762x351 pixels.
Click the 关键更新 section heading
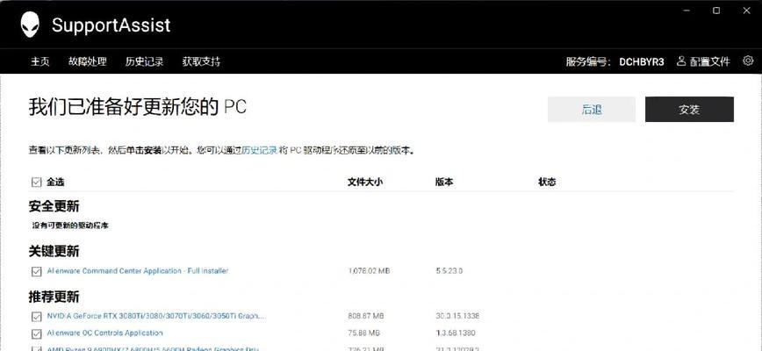point(54,252)
